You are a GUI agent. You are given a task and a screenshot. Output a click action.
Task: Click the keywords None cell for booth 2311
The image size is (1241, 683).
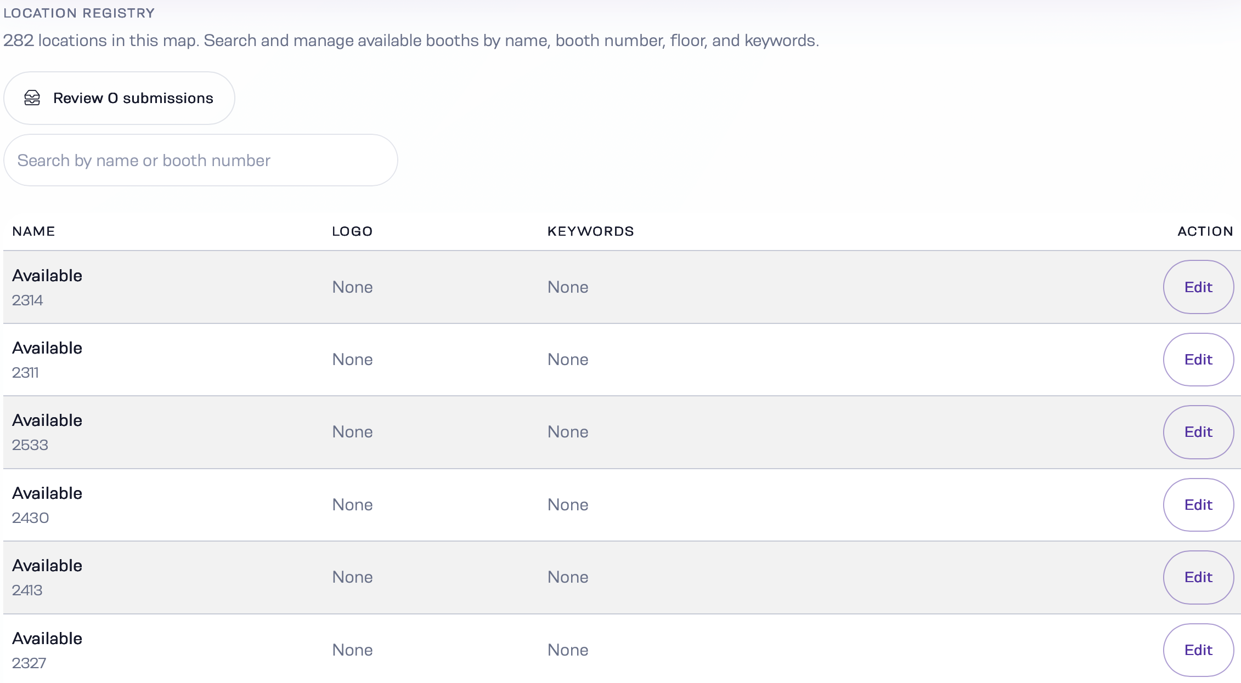(568, 360)
